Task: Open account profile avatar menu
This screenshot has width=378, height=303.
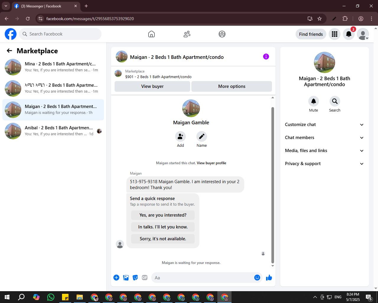Action: [363, 34]
